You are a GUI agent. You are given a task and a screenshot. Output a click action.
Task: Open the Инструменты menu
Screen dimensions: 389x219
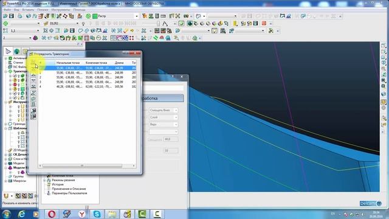coord(61,10)
